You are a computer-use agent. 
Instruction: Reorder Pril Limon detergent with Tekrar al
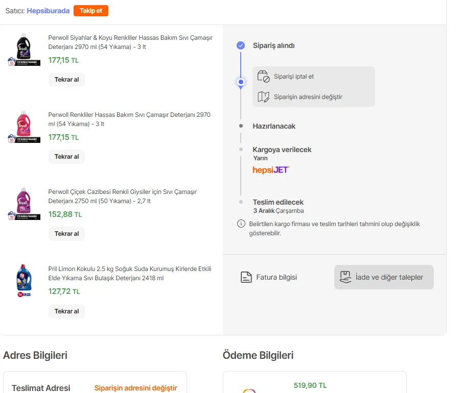click(66, 311)
